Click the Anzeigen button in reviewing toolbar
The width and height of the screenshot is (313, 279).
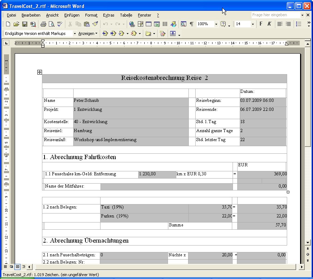(x=88, y=33)
